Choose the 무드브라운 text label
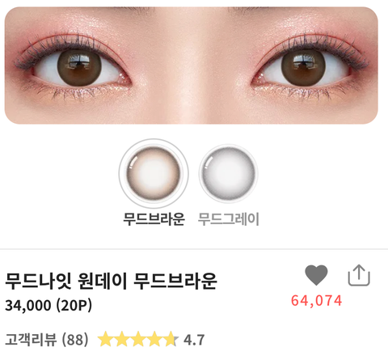388x360 pixels. coord(154,218)
